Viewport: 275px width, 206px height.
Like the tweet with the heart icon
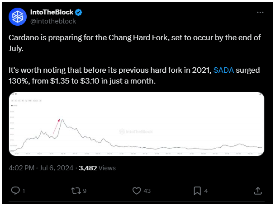(x=137, y=191)
